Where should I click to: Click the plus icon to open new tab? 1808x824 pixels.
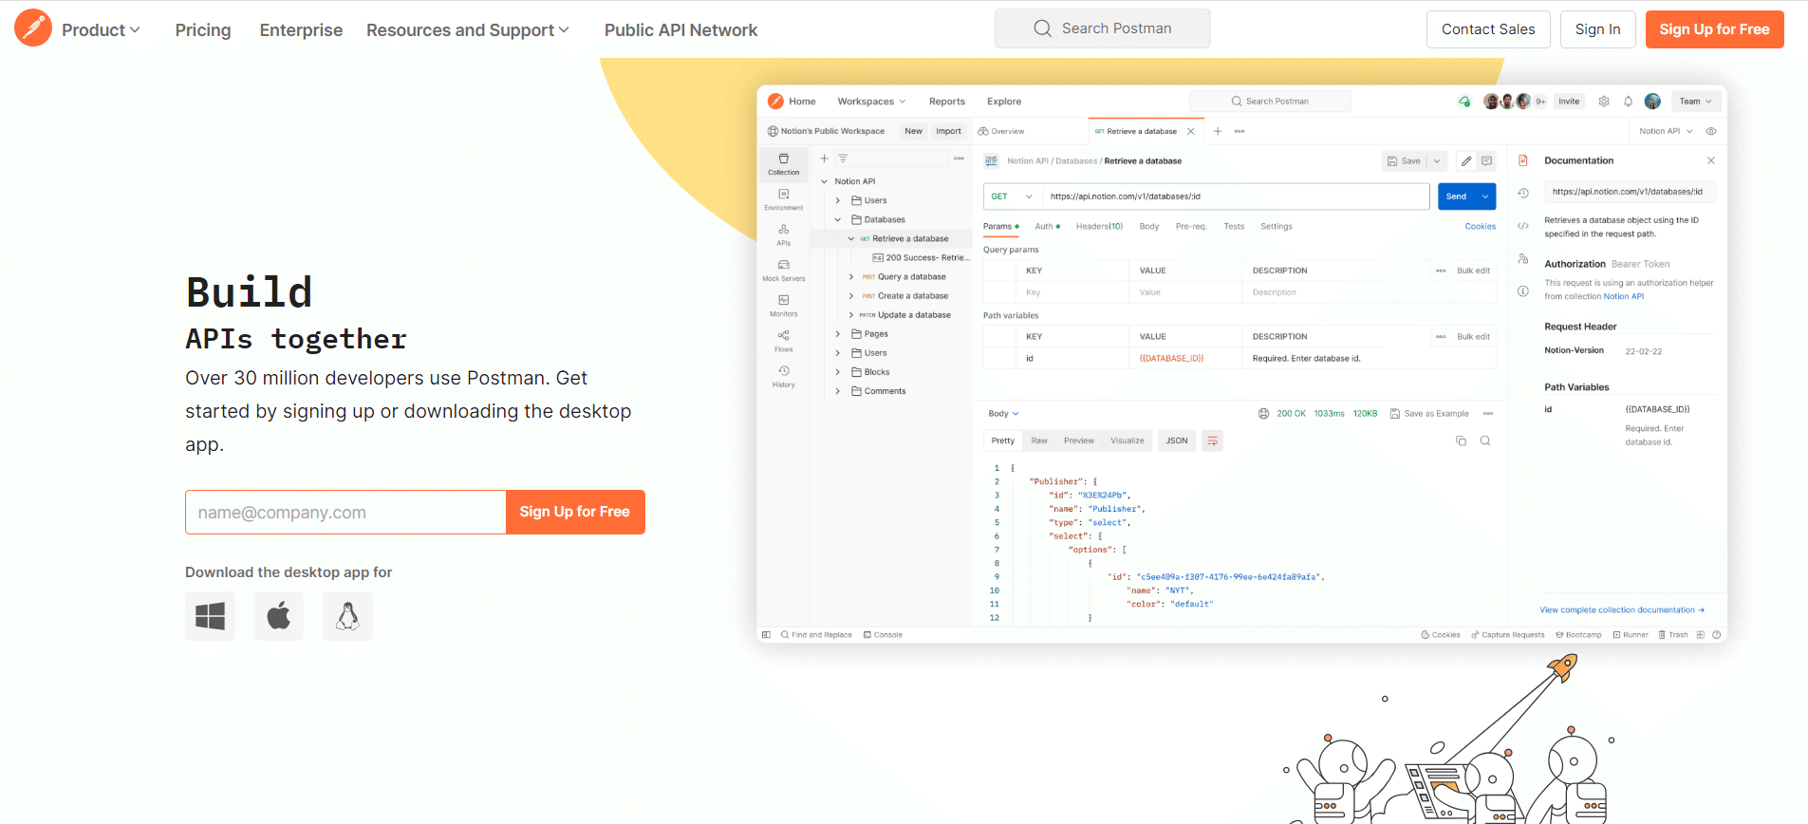tap(1218, 131)
